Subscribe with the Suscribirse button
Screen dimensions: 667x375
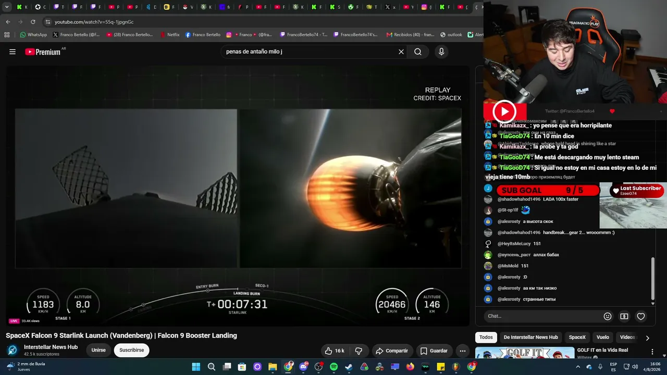tap(132, 350)
